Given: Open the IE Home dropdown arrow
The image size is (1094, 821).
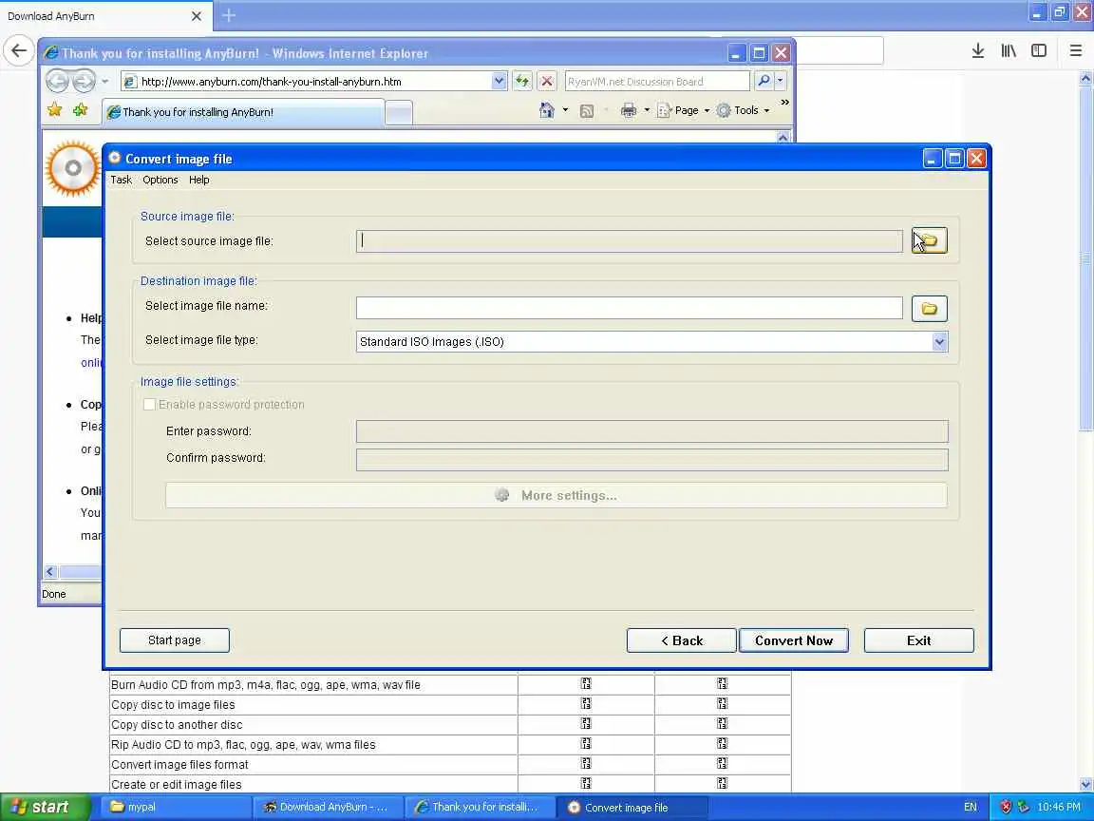Looking at the screenshot, I should point(565,110).
